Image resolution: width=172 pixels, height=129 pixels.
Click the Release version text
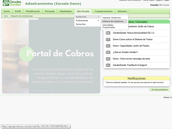click(x=168, y=97)
